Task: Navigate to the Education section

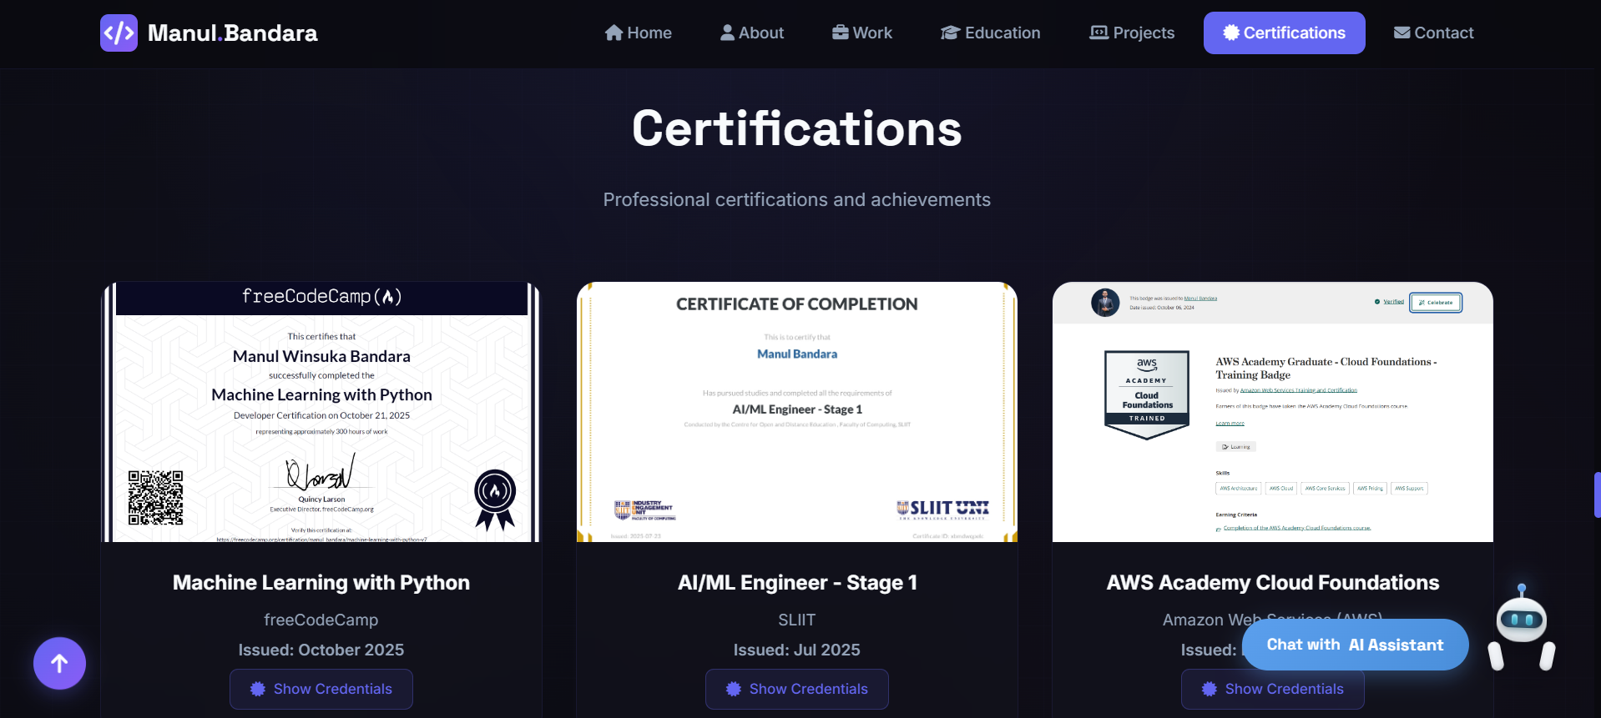Action: click(991, 33)
